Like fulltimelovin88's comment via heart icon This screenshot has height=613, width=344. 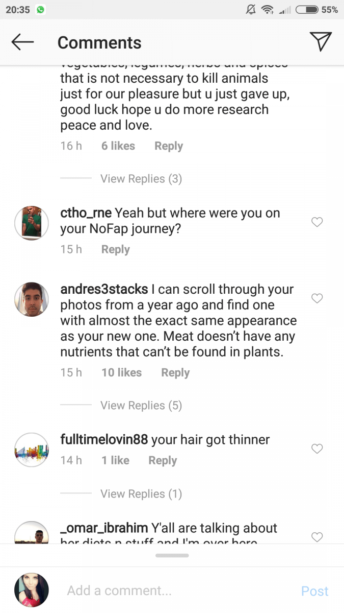[x=317, y=449]
